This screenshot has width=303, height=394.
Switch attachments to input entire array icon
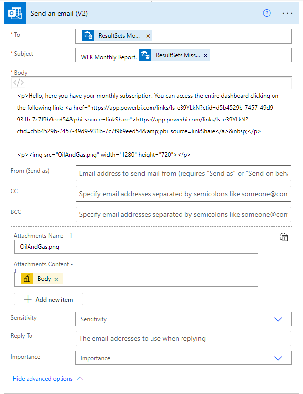tap(284, 237)
